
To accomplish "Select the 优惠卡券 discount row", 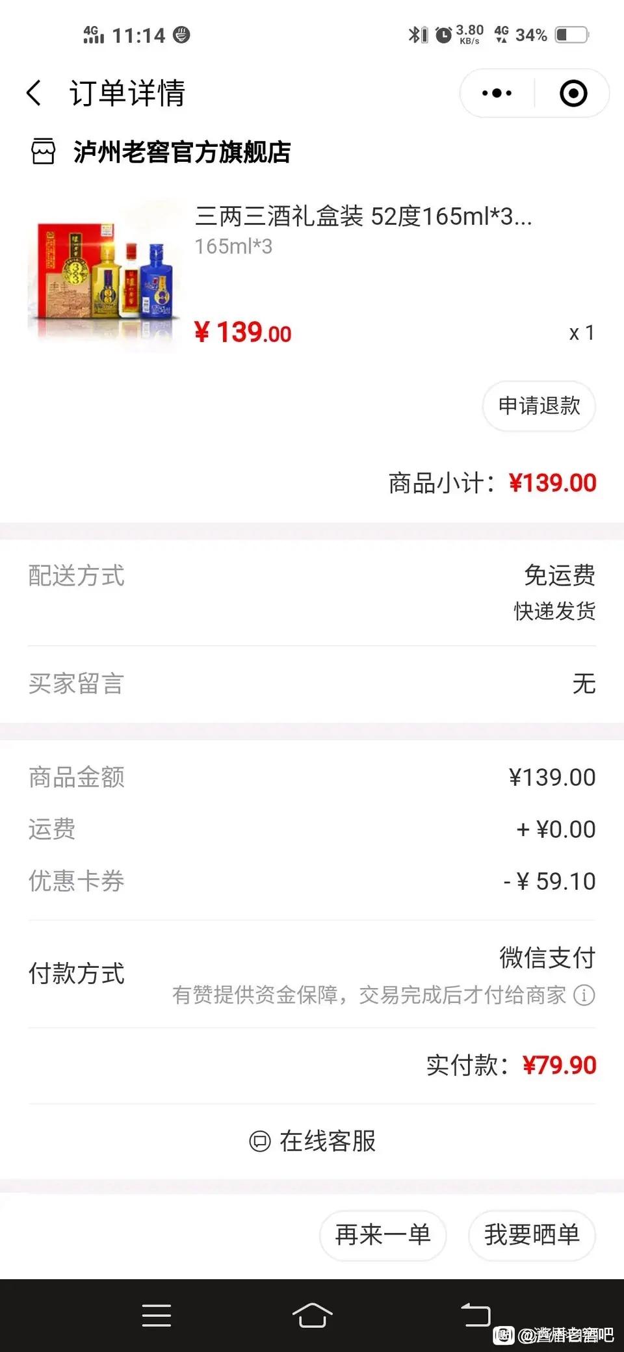I will coord(312,881).
